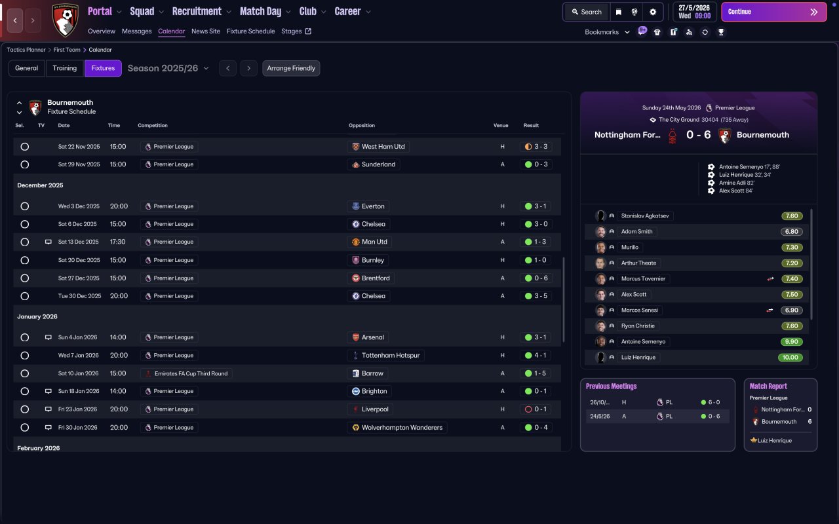The height and width of the screenshot is (524, 839).
Task: Open the shirt icon in bookmarks bar
Action: [657, 32]
